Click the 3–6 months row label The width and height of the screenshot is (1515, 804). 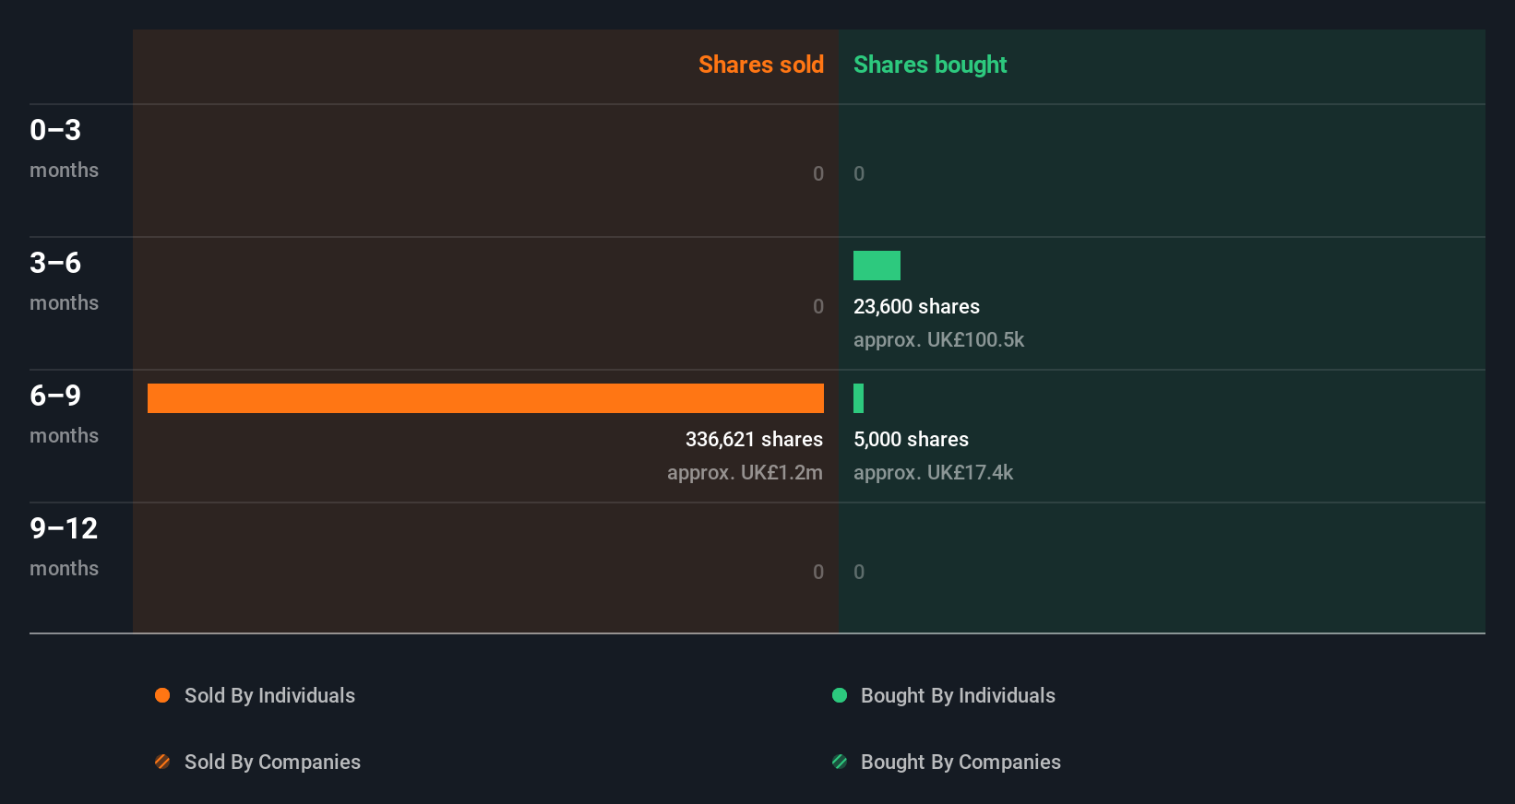[x=64, y=280]
